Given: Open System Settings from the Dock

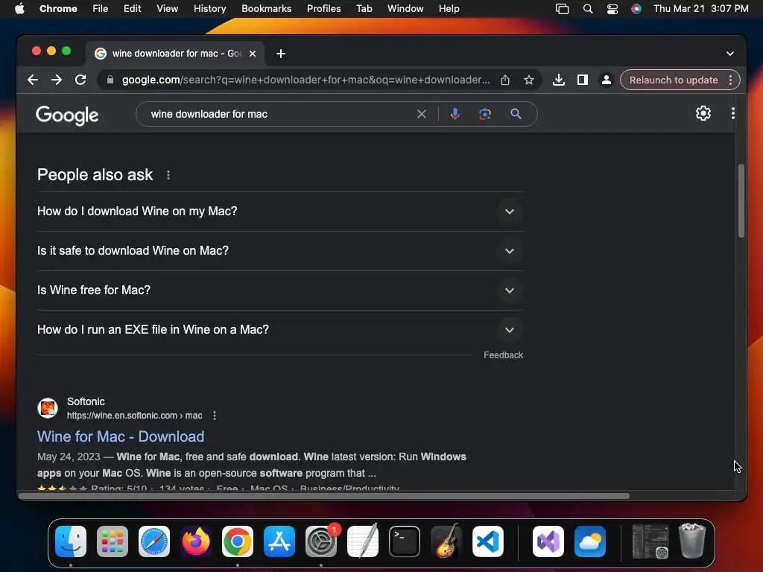Looking at the screenshot, I should click(x=321, y=541).
